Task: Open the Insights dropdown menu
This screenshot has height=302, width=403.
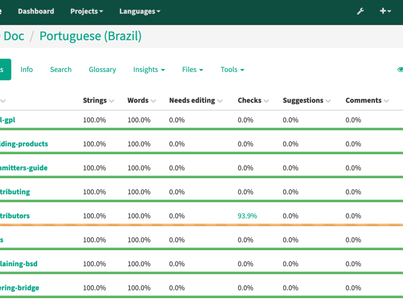Action: pos(149,69)
